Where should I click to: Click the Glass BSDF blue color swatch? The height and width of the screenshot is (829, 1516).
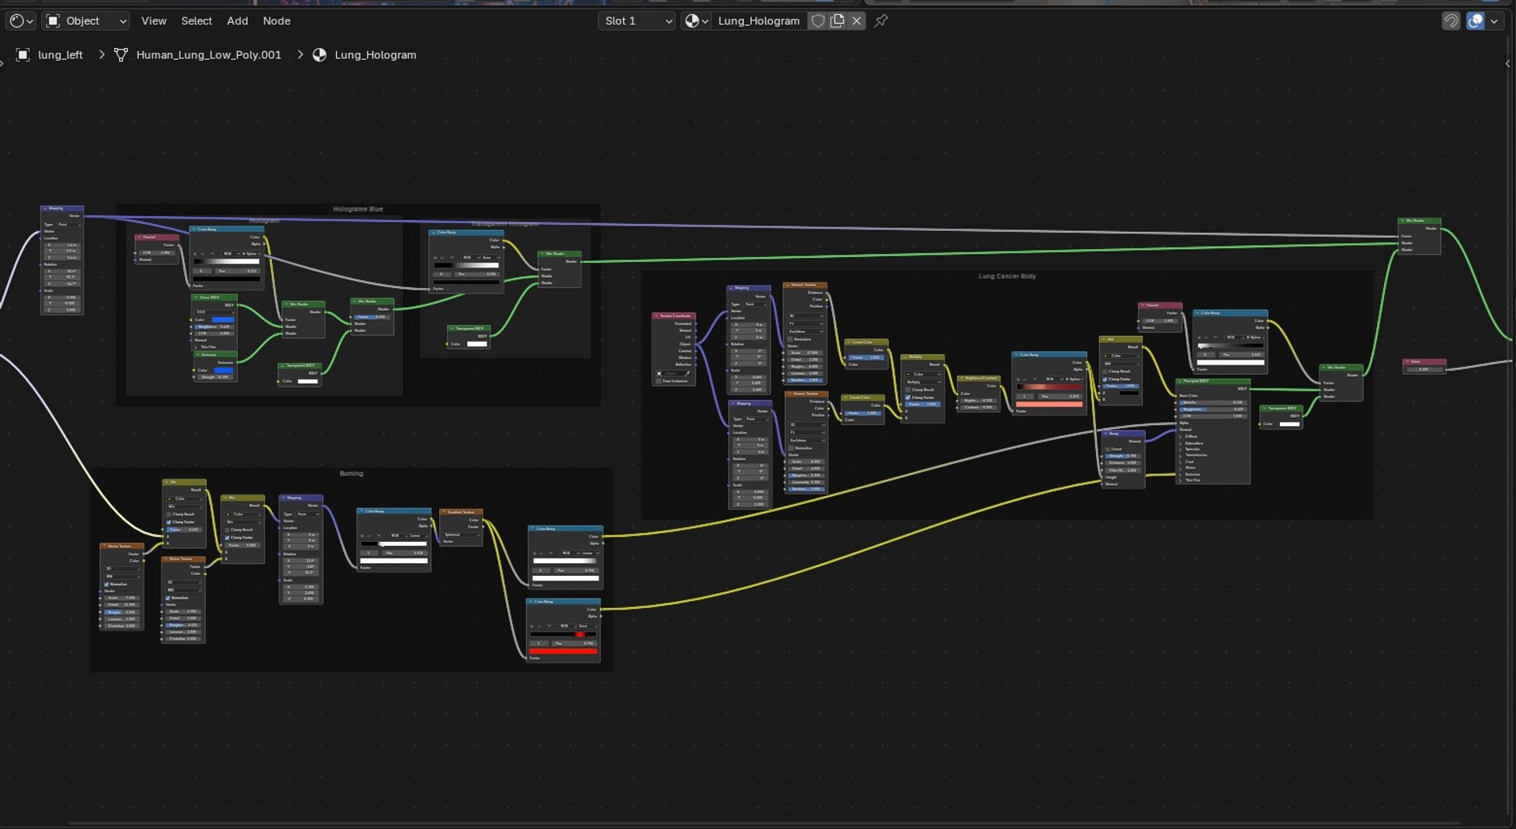coord(223,319)
